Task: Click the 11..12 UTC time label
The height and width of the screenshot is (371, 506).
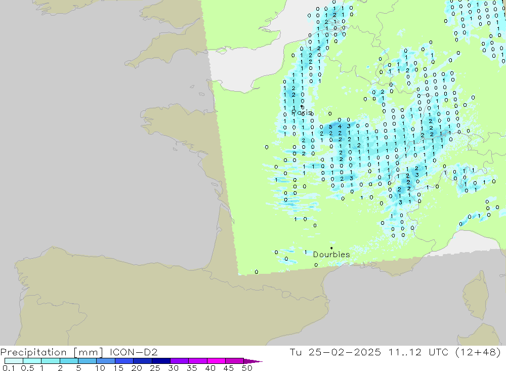Action: click(418, 352)
